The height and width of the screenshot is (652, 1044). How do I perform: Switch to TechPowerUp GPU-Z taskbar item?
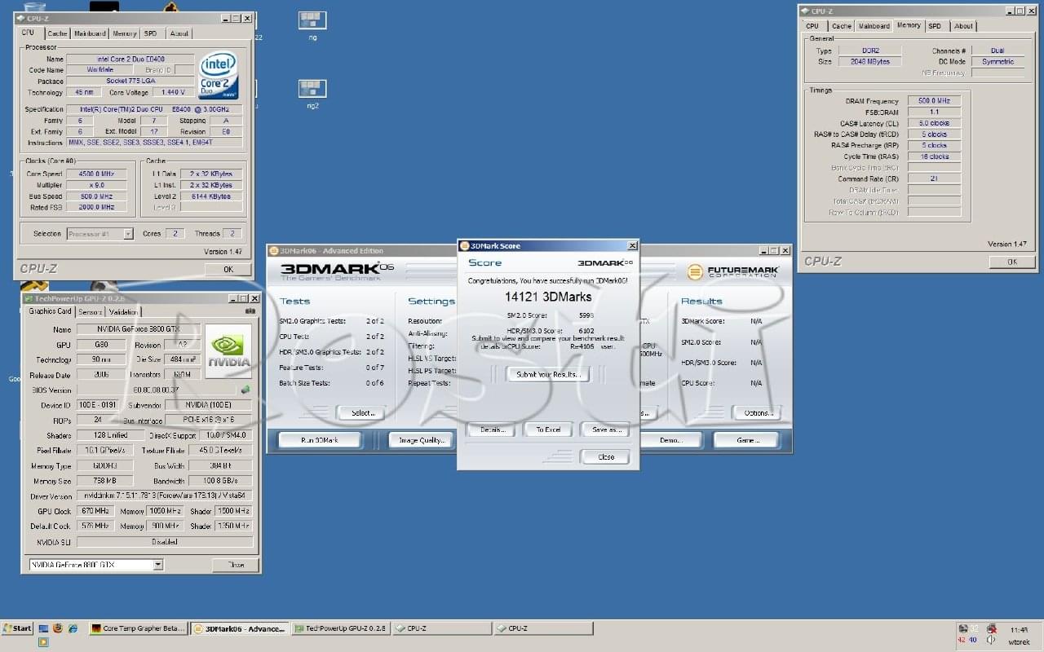[x=340, y=628]
